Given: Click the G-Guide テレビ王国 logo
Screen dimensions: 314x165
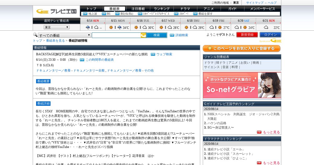Looking at the screenshot, I should pyautogui.click(x=56, y=11).
